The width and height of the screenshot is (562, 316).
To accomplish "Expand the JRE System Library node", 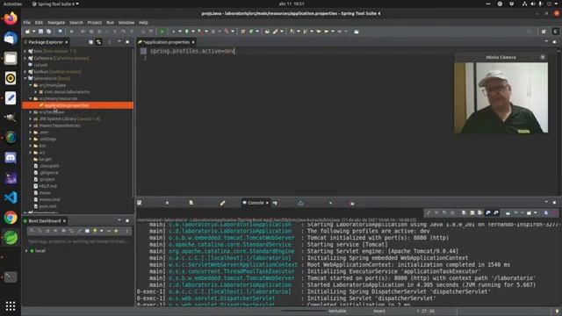I will [31, 119].
